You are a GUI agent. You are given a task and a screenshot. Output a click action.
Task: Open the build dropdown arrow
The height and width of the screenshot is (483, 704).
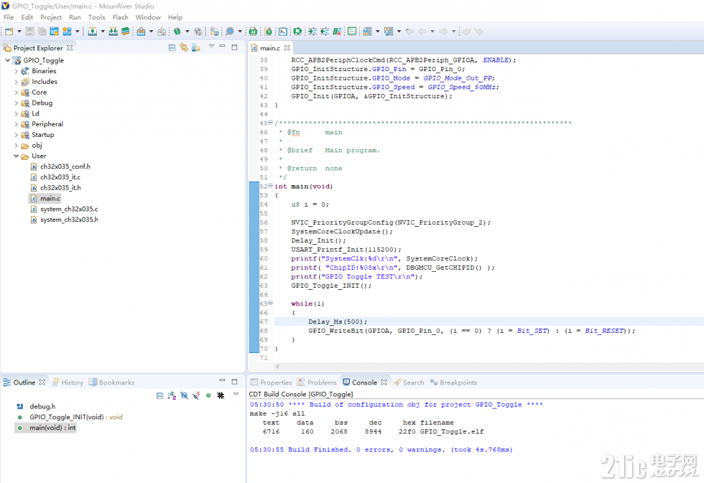pos(103,32)
